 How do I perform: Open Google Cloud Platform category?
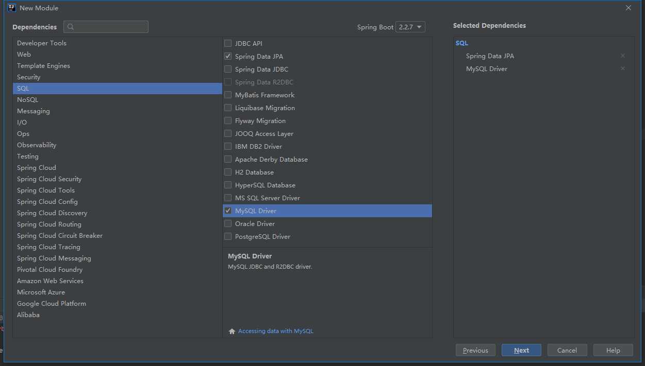click(x=118, y=304)
